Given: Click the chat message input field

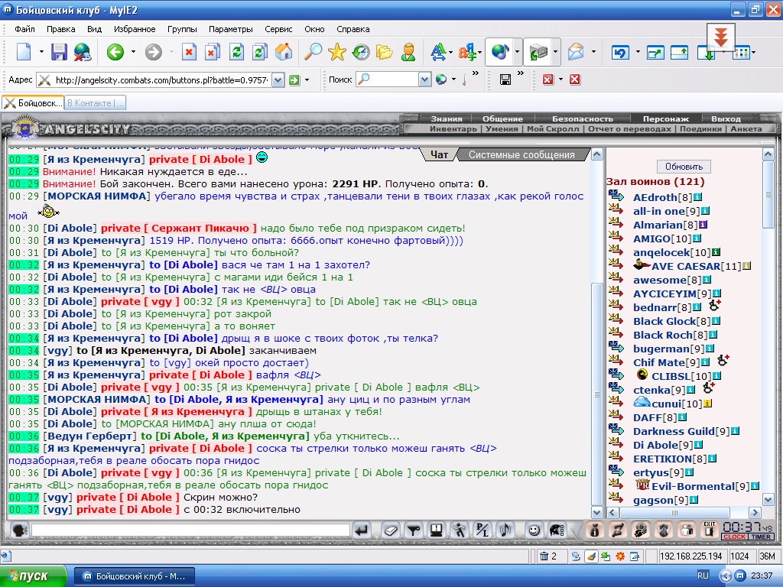Looking at the screenshot, I should coord(190,530).
